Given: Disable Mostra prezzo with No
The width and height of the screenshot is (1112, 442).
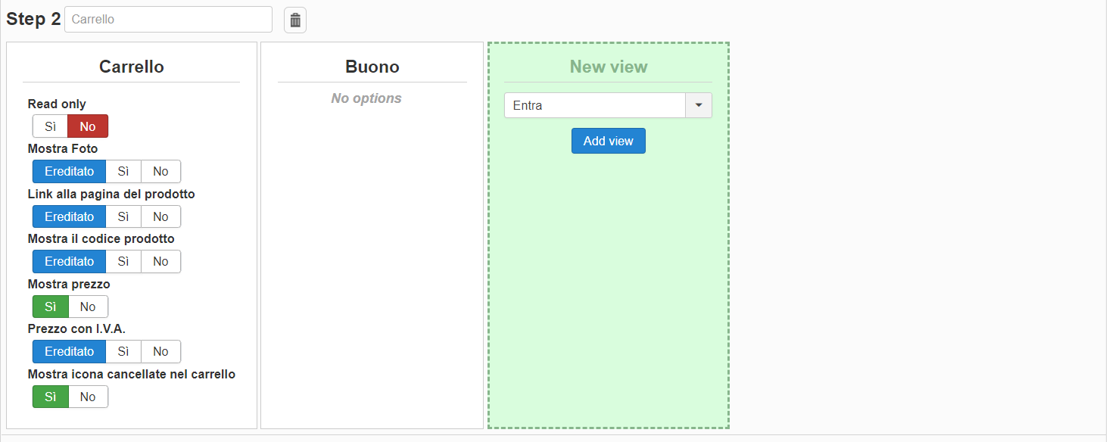Looking at the screenshot, I should click(x=88, y=307).
